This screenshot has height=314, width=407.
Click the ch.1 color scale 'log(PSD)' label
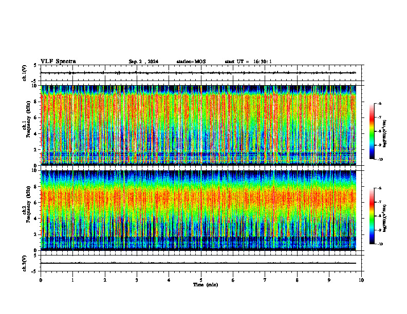385,133
